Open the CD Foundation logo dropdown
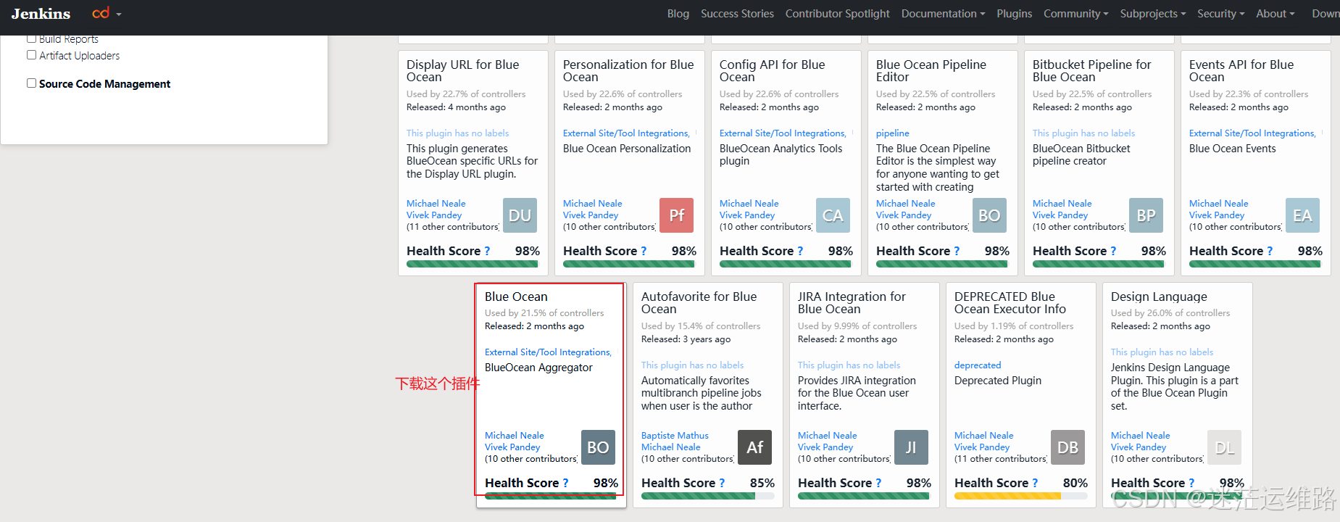The image size is (1340, 522). pos(107,13)
